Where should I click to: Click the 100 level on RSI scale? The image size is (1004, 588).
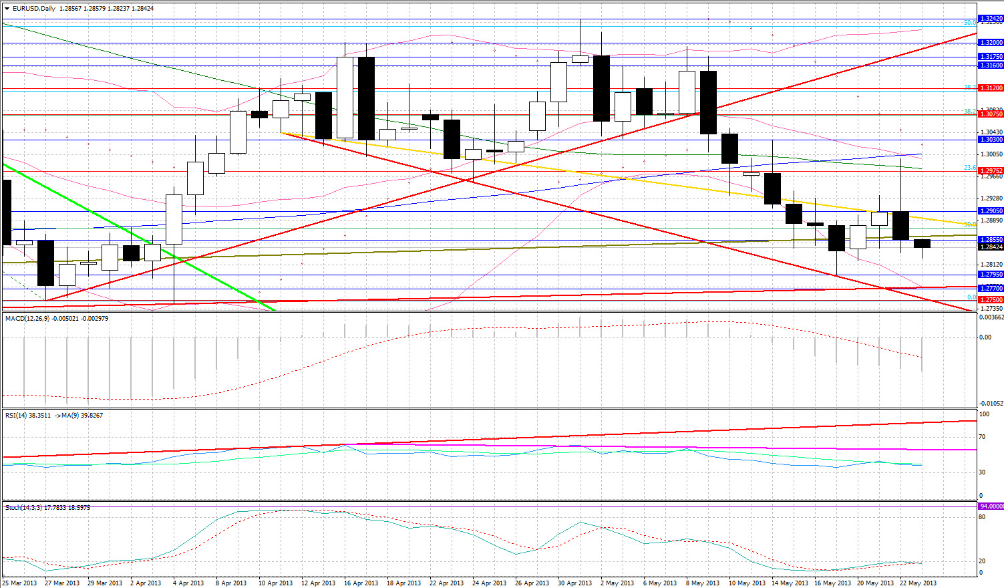tap(984, 414)
